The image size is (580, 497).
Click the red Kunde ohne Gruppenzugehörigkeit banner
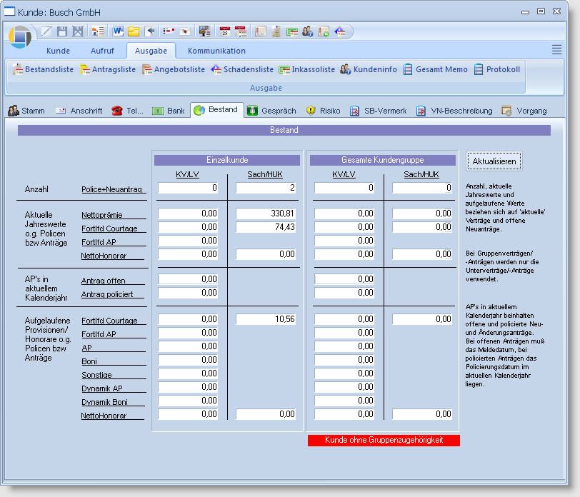(384, 441)
